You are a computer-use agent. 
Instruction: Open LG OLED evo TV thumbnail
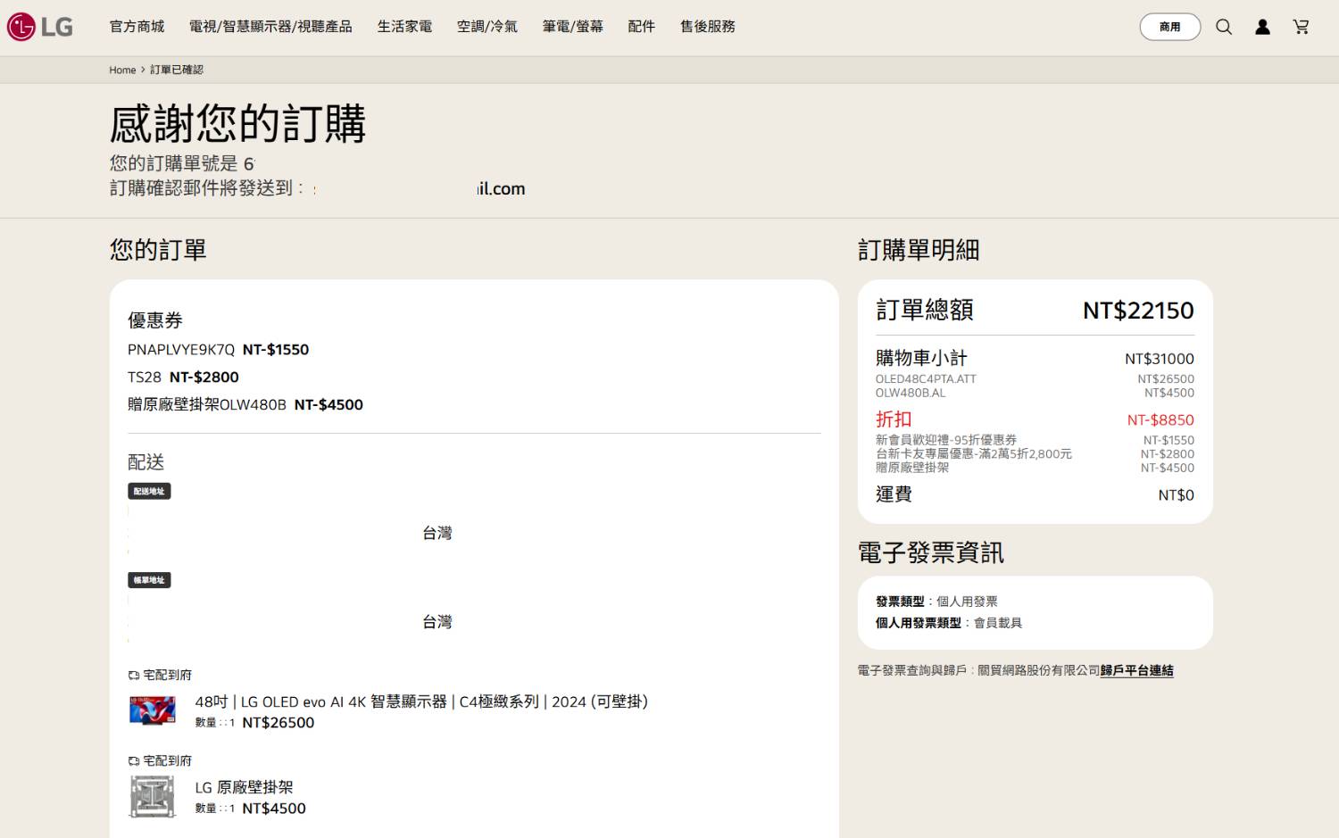152,710
